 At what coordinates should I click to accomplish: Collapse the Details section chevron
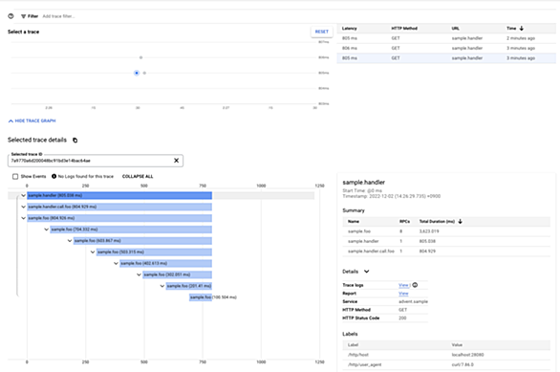tap(366, 272)
